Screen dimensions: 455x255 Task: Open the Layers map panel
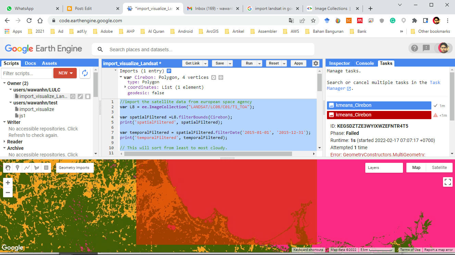click(384, 168)
